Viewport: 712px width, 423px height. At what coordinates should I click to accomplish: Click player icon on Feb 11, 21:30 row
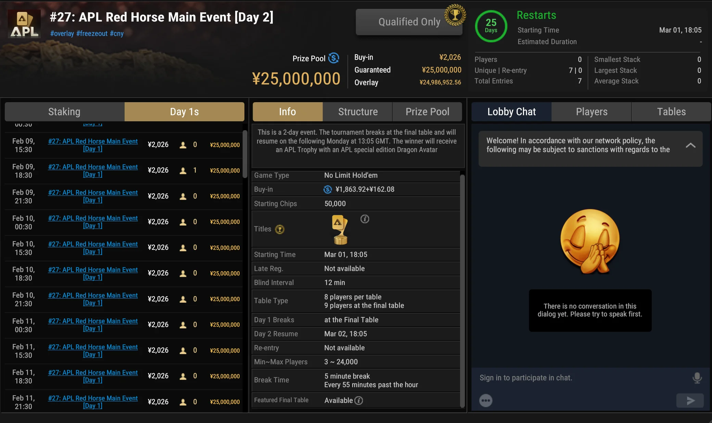(x=183, y=402)
